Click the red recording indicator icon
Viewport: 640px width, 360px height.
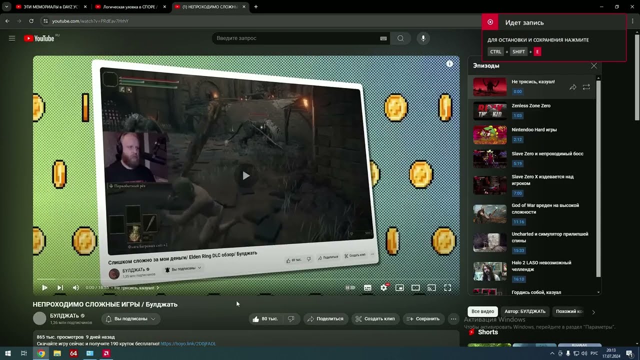[490, 22]
